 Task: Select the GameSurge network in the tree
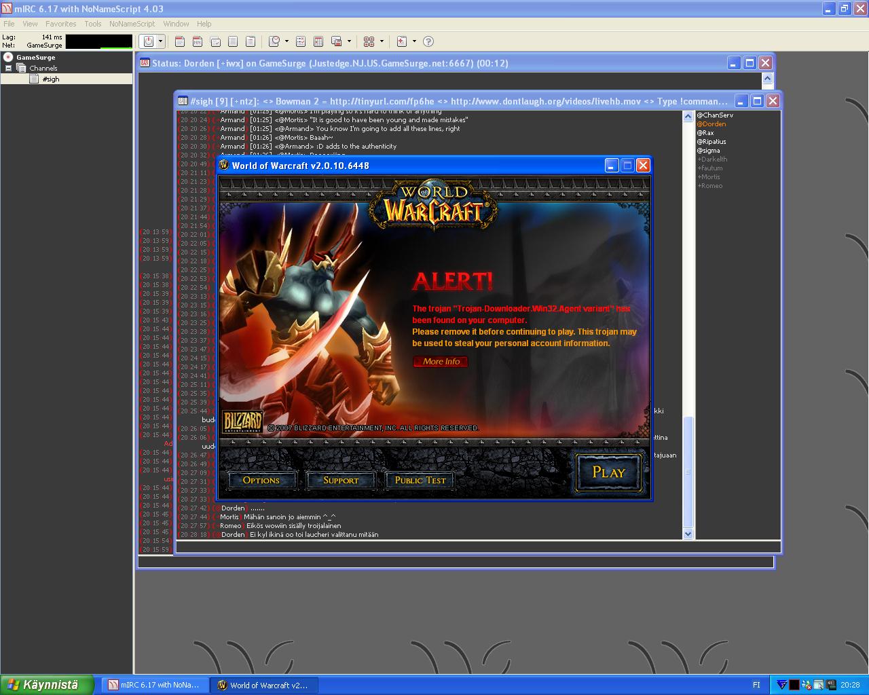click(x=35, y=58)
